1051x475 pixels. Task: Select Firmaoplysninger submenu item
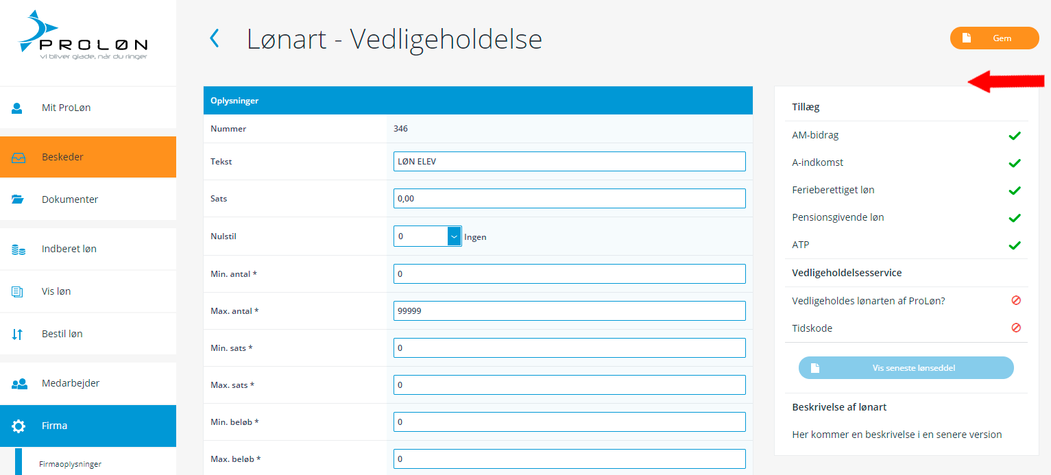click(x=70, y=464)
